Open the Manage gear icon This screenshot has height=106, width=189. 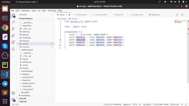13,100
